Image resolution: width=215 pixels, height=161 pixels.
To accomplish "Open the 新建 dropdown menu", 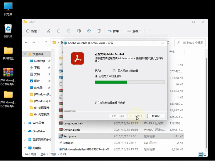I will point(33,31).
